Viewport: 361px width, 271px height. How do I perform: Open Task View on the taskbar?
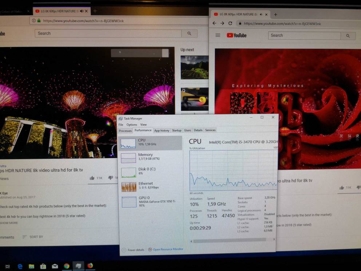click(x=8, y=267)
